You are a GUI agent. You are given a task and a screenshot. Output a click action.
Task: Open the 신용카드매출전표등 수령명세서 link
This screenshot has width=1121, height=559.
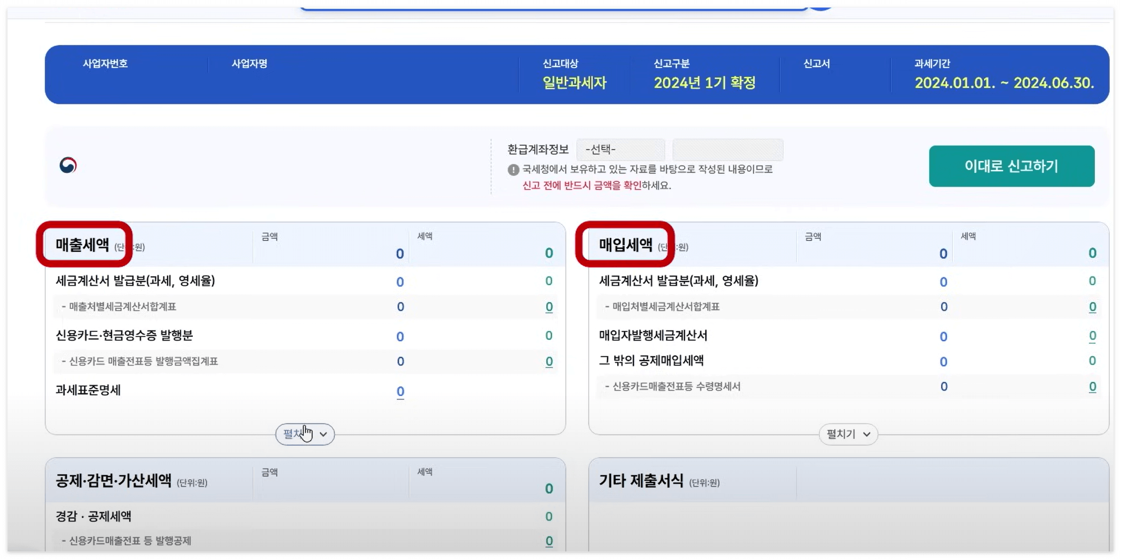tap(1092, 386)
